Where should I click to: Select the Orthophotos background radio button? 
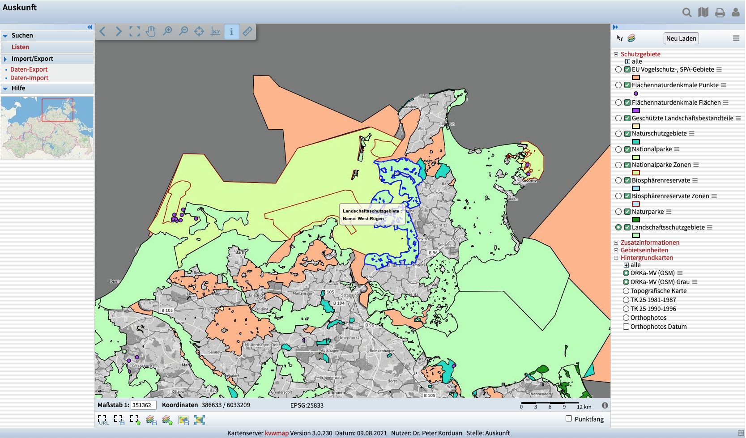pos(626,318)
